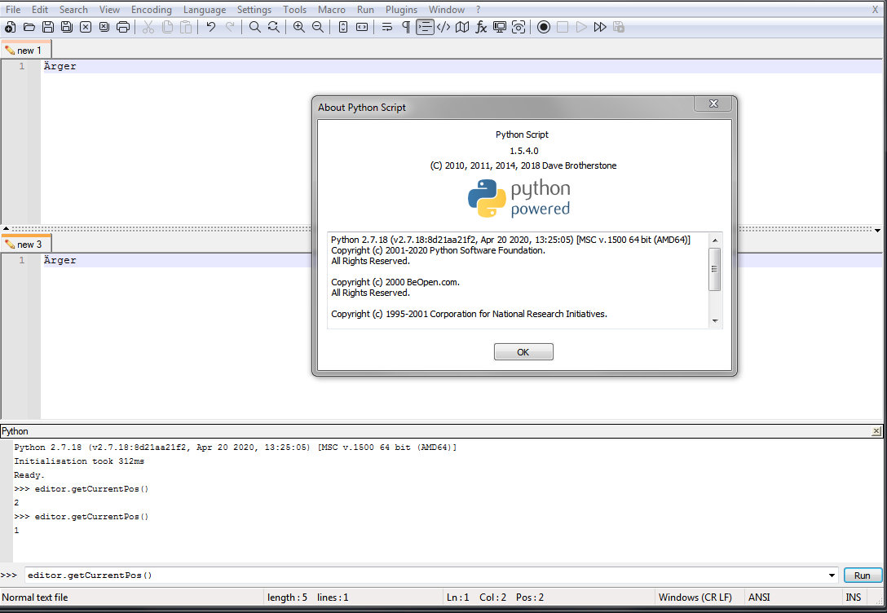
Task: Open the Language menu
Action: tap(204, 10)
